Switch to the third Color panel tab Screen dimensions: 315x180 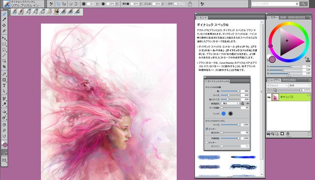tap(296, 18)
